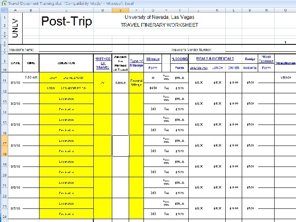296x222 pixels.
Task: Click lunch amount in the 8/7/10 row
Action: pyautogui.click(x=217, y=208)
